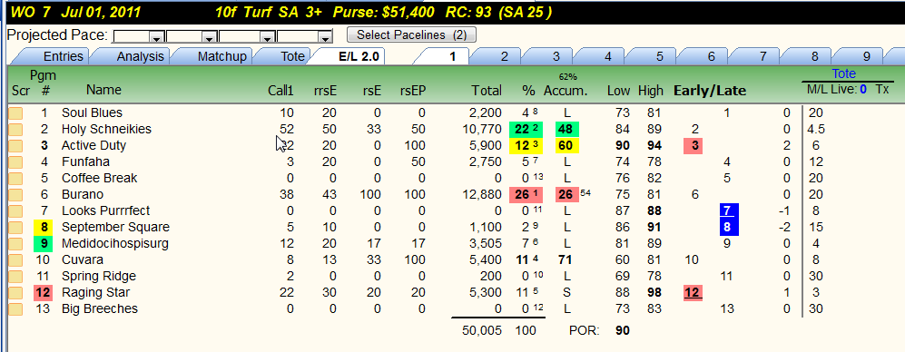Screen dimensions: 905x352
Task: Click the Name column header
Action: [x=103, y=90]
